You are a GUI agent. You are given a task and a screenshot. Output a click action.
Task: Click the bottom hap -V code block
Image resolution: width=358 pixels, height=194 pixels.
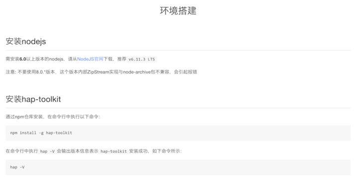tap(178, 167)
